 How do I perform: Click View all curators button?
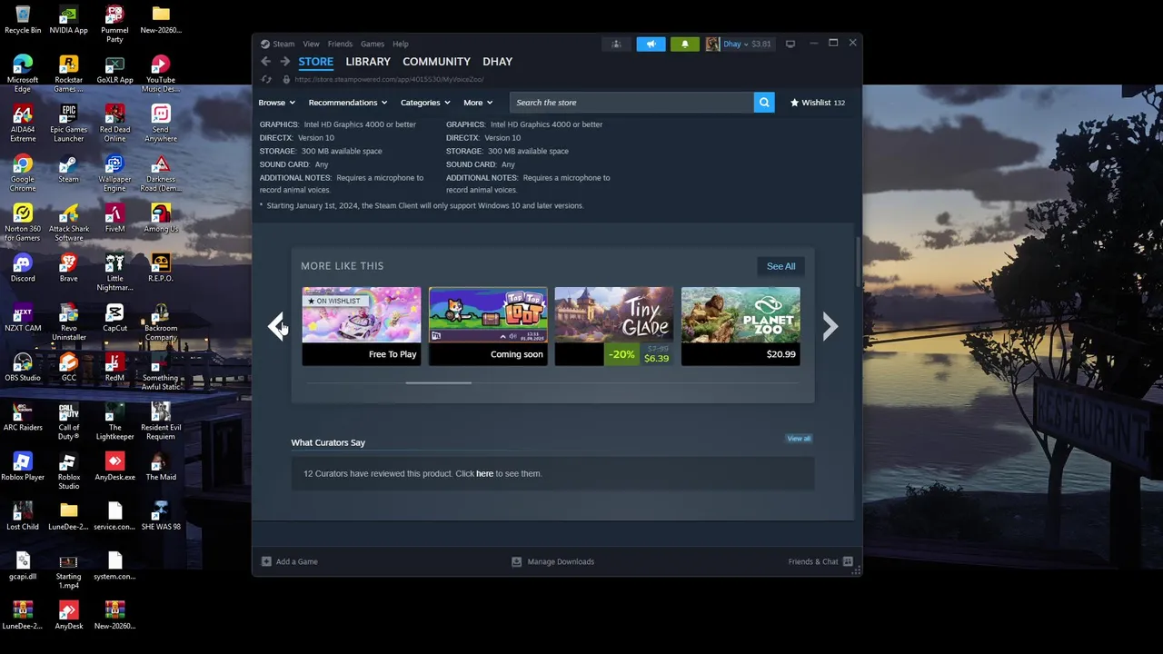[799, 439]
